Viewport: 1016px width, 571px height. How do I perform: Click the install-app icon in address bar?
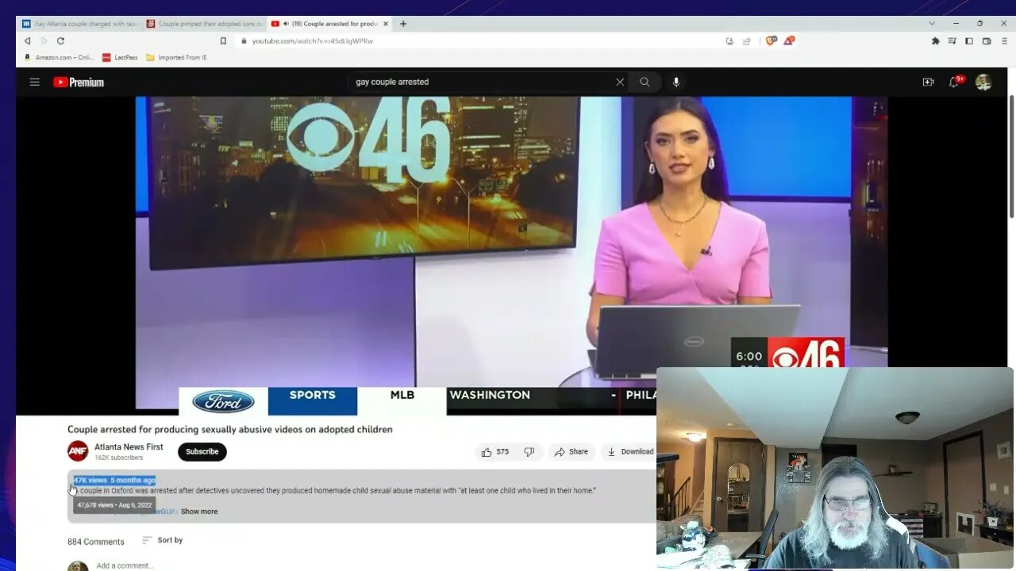tap(729, 40)
